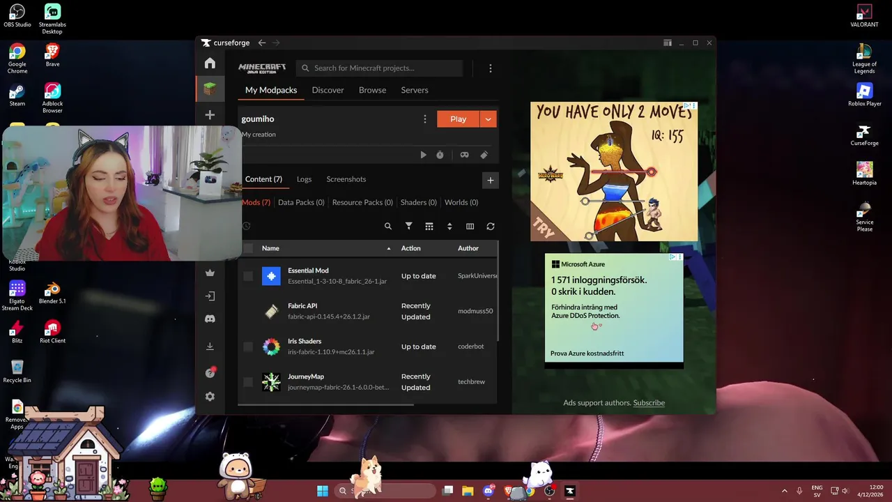Check the JourneyMap row checkbox

(248, 382)
